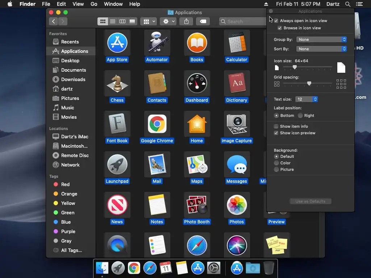The height and width of the screenshot is (278, 371).
Task: Open the View menu
Action: click(78, 4)
